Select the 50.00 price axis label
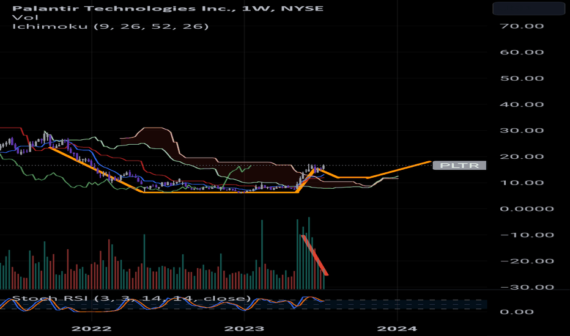Viewport: 570px width, 336px height. point(522,78)
